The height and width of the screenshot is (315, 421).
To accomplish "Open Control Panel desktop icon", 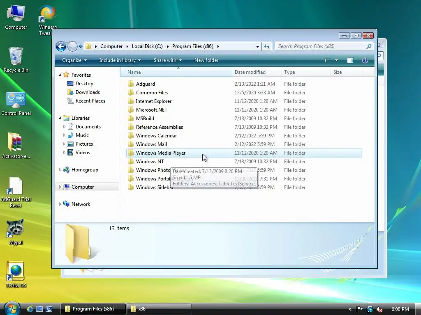I will 16,103.
